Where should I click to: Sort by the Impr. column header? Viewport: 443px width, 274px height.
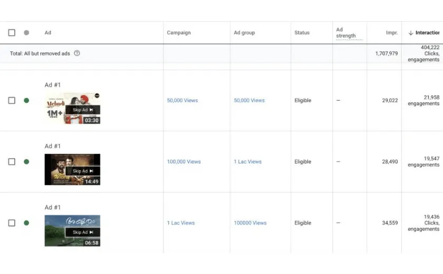pos(391,33)
